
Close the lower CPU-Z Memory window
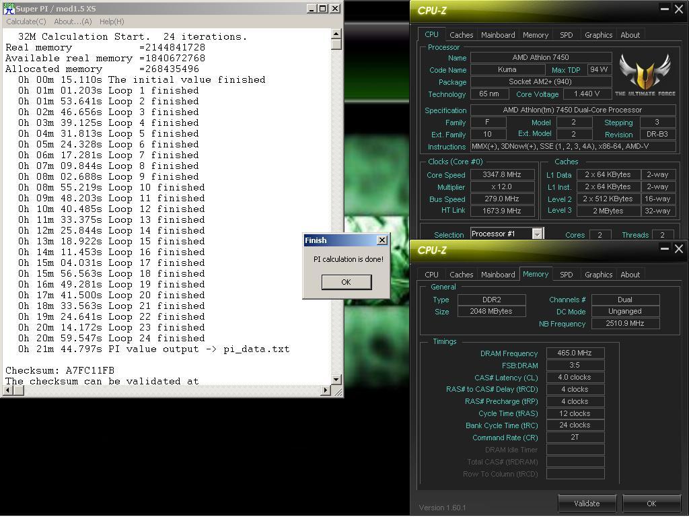click(x=679, y=249)
